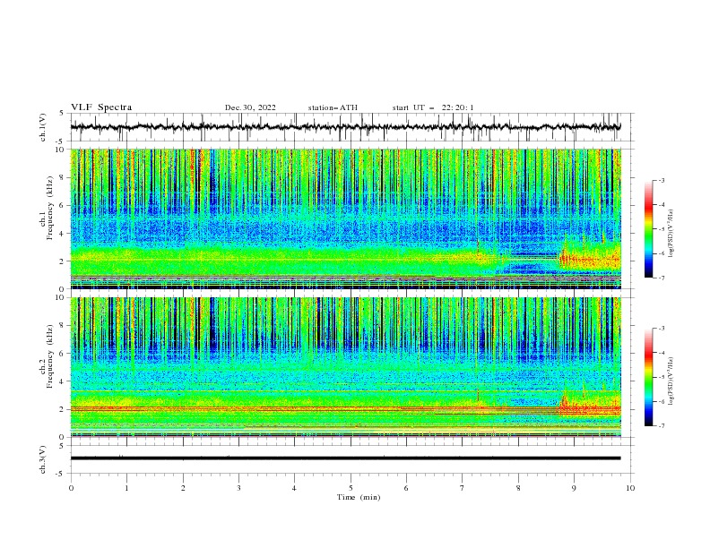Image resolution: width=710 pixels, height=548 pixels.
Task: Click the ch.3 flat waveform trace
Action: click(x=345, y=458)
